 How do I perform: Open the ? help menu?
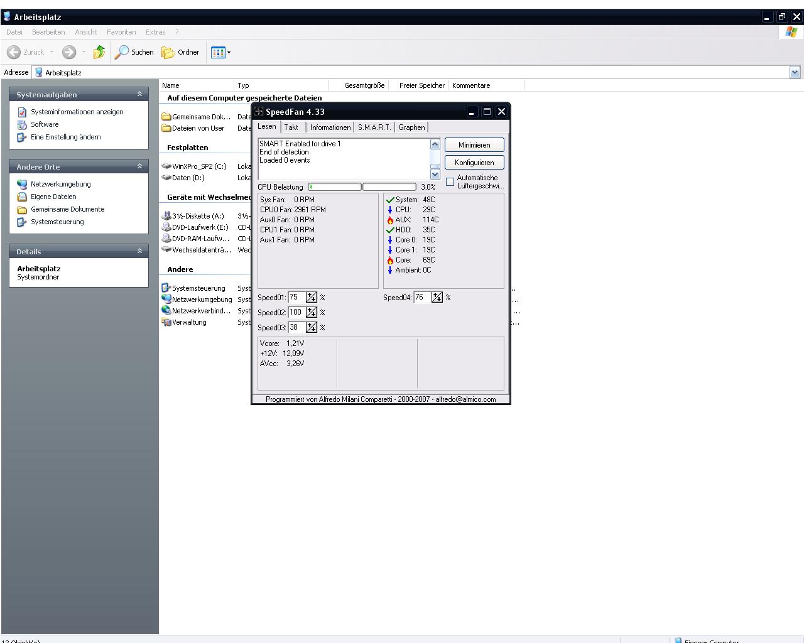tap(177, 32)
